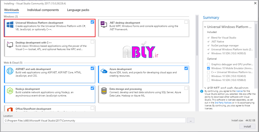
Task: Open the Individual components tab
Action: pyautogui.click(x=43, y=10)
